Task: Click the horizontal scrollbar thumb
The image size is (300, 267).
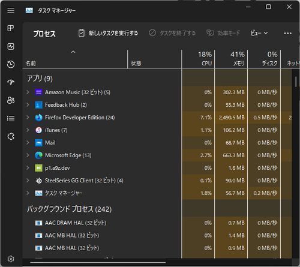Action: pos(98,262)
